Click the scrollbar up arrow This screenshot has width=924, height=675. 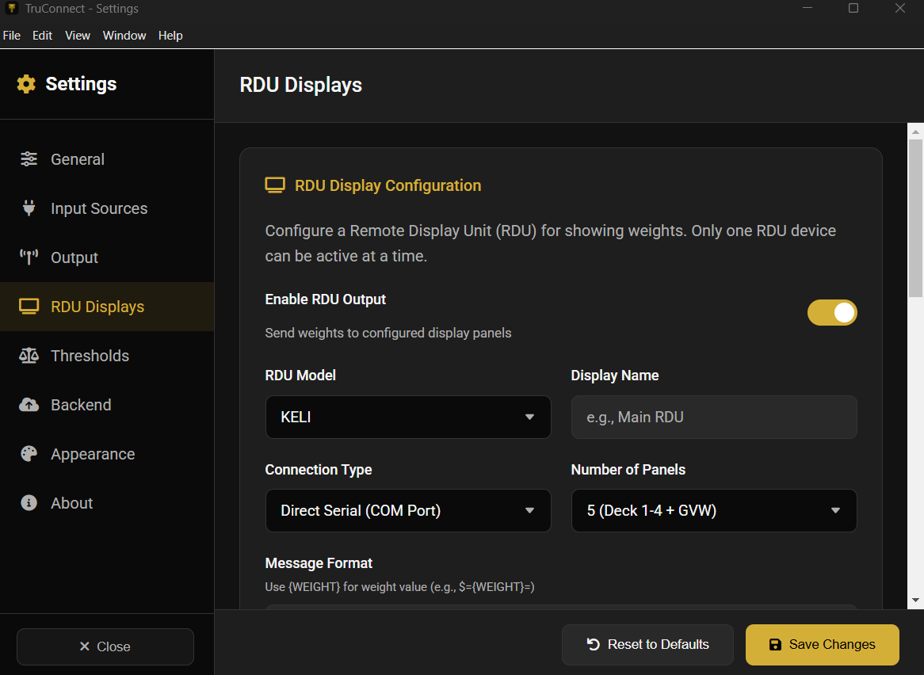pos(915,132)
